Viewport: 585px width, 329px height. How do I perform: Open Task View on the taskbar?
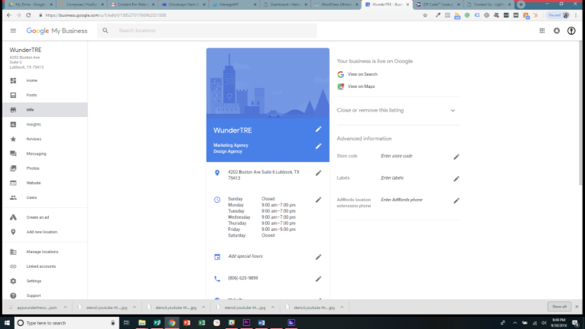(126, 323)
